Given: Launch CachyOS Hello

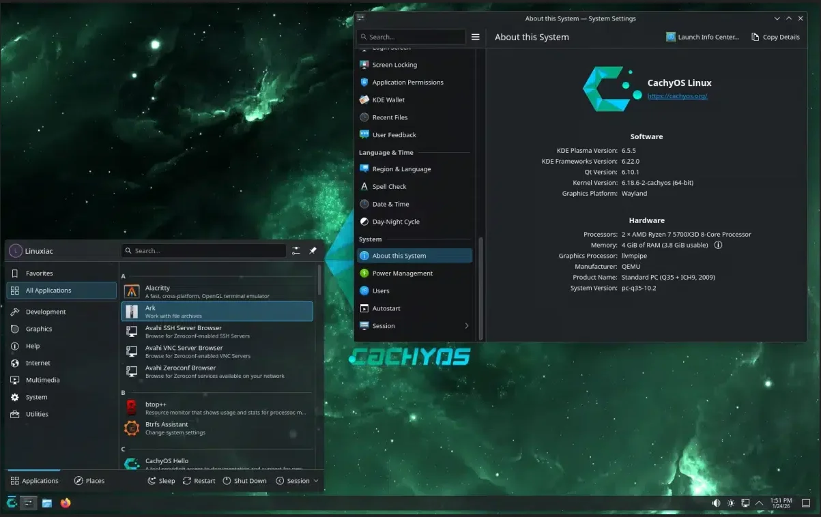Looking at the screenshot, I should click(x=217, y=463).
